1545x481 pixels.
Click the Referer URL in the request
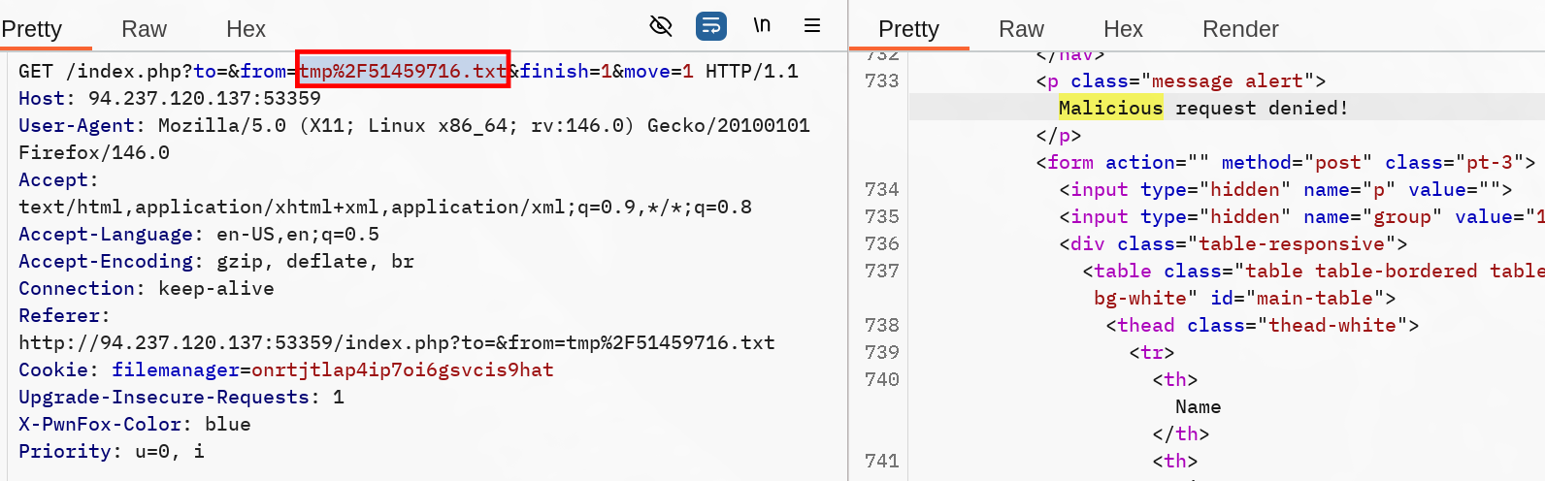(396, 342)
